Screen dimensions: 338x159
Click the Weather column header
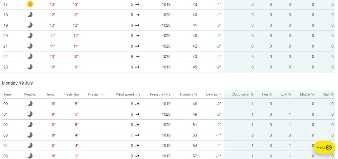coord(30,94)
